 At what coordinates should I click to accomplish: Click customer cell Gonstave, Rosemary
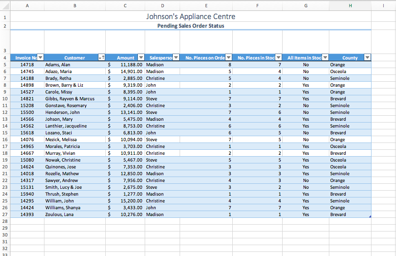pyautogui.click(x=75, y=106)
